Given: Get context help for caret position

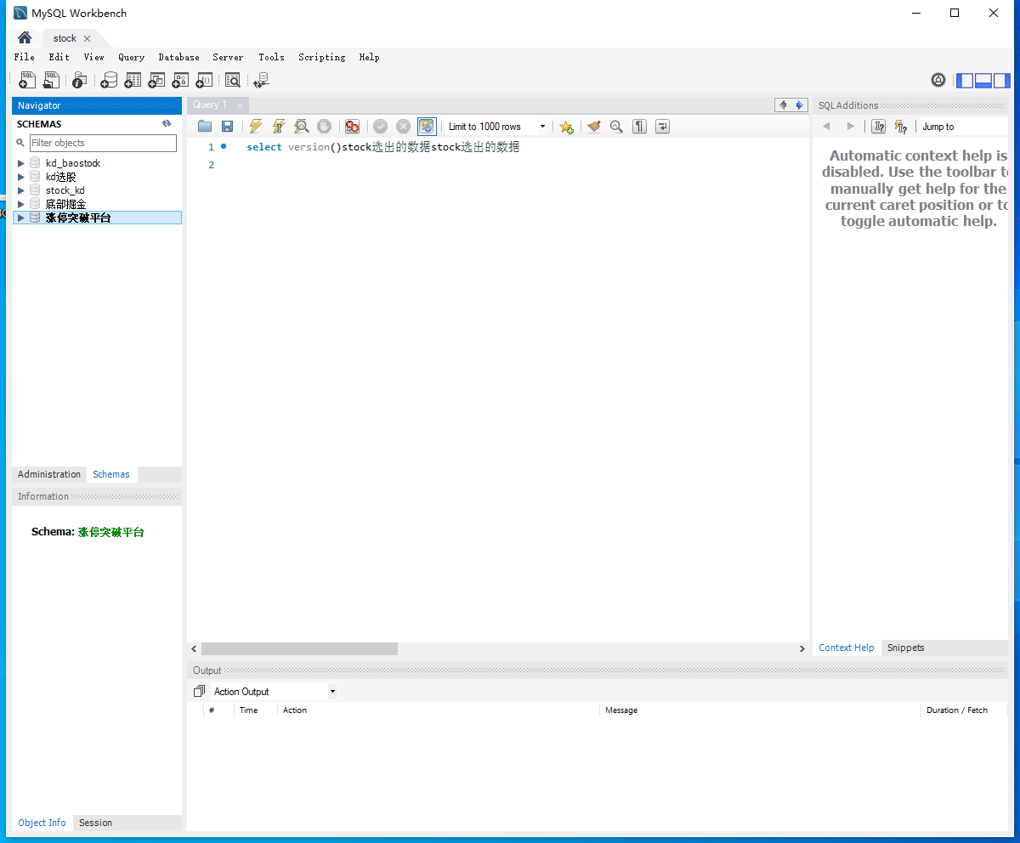Looking at the screenshot, I should coord(879,127).
